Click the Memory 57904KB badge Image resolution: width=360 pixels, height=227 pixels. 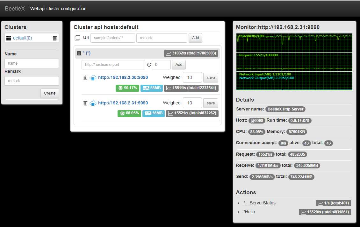click(297, 132)
